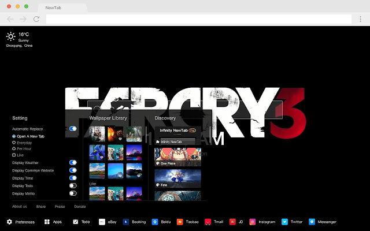Select the Everyday radio option
The width and height of the screenshot is (370, 231).
point(14,143)
